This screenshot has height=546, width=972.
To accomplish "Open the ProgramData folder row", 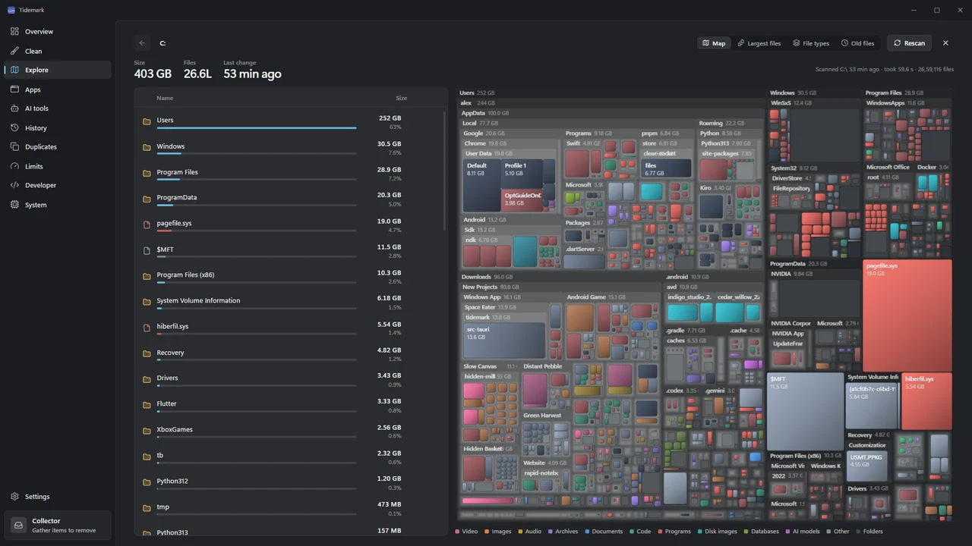I will pyautogui.click(x=289, y=199).
